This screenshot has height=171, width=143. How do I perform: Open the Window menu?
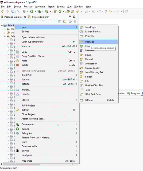pyautogui.click(x=79, y=6)
